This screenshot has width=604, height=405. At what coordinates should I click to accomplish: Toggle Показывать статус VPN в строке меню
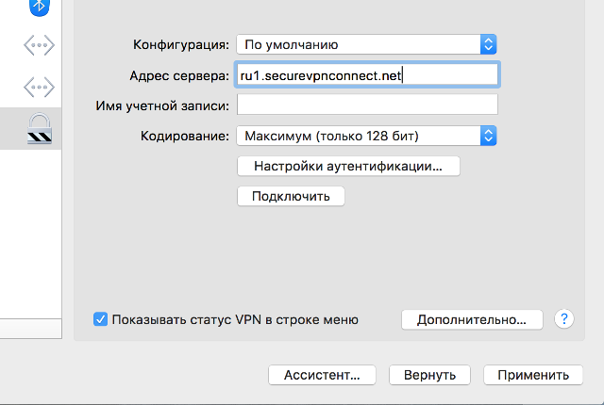[100, 319]
